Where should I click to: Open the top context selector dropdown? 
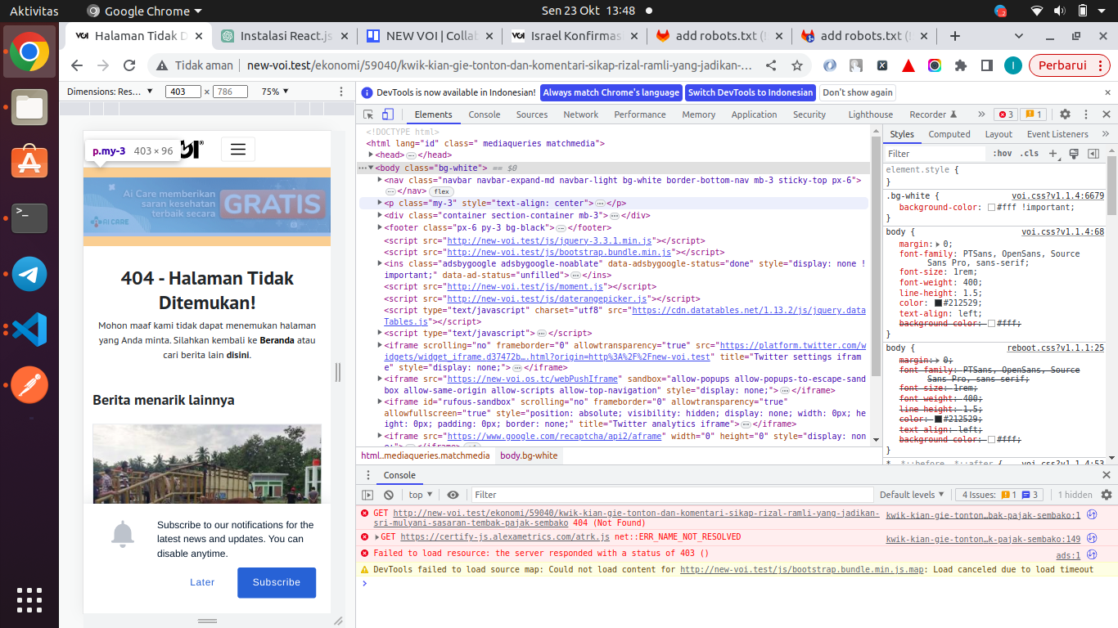coord(422,495)
